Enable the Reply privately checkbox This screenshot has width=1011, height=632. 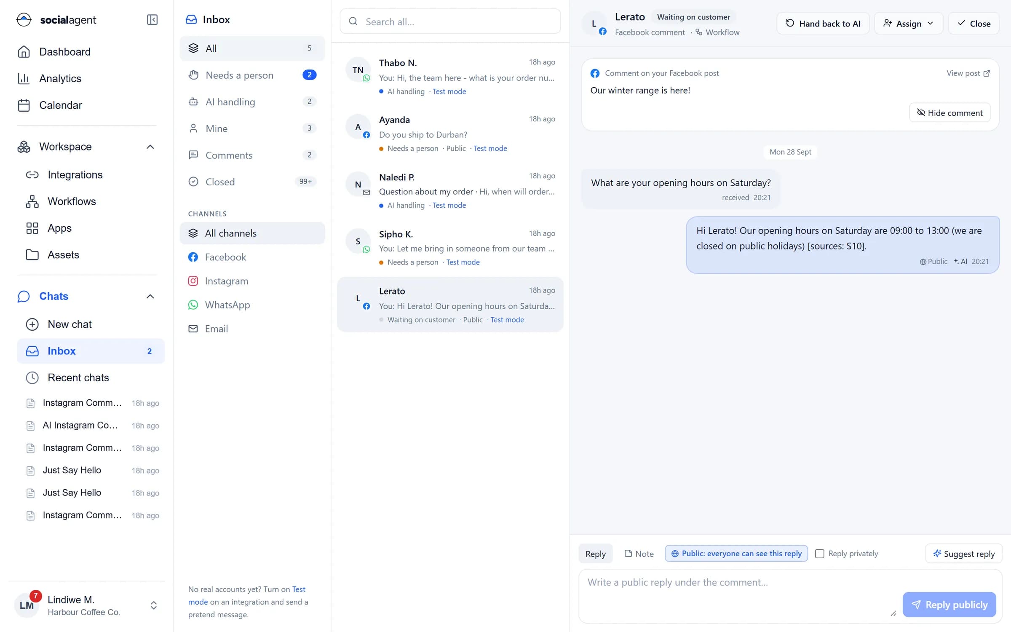click(819, 554)
